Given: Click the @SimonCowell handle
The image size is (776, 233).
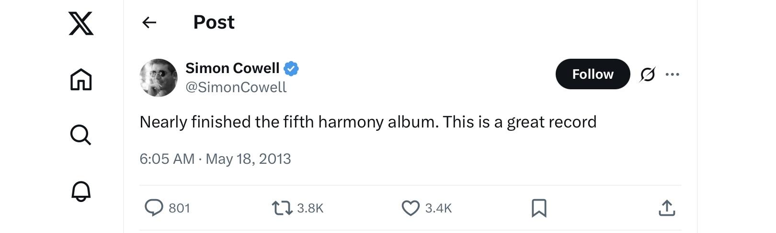Looking at the screenshot, I should (x=236, y=87).
